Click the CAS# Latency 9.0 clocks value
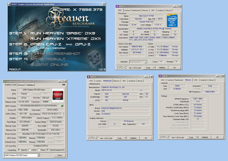 tap(198, 105)
